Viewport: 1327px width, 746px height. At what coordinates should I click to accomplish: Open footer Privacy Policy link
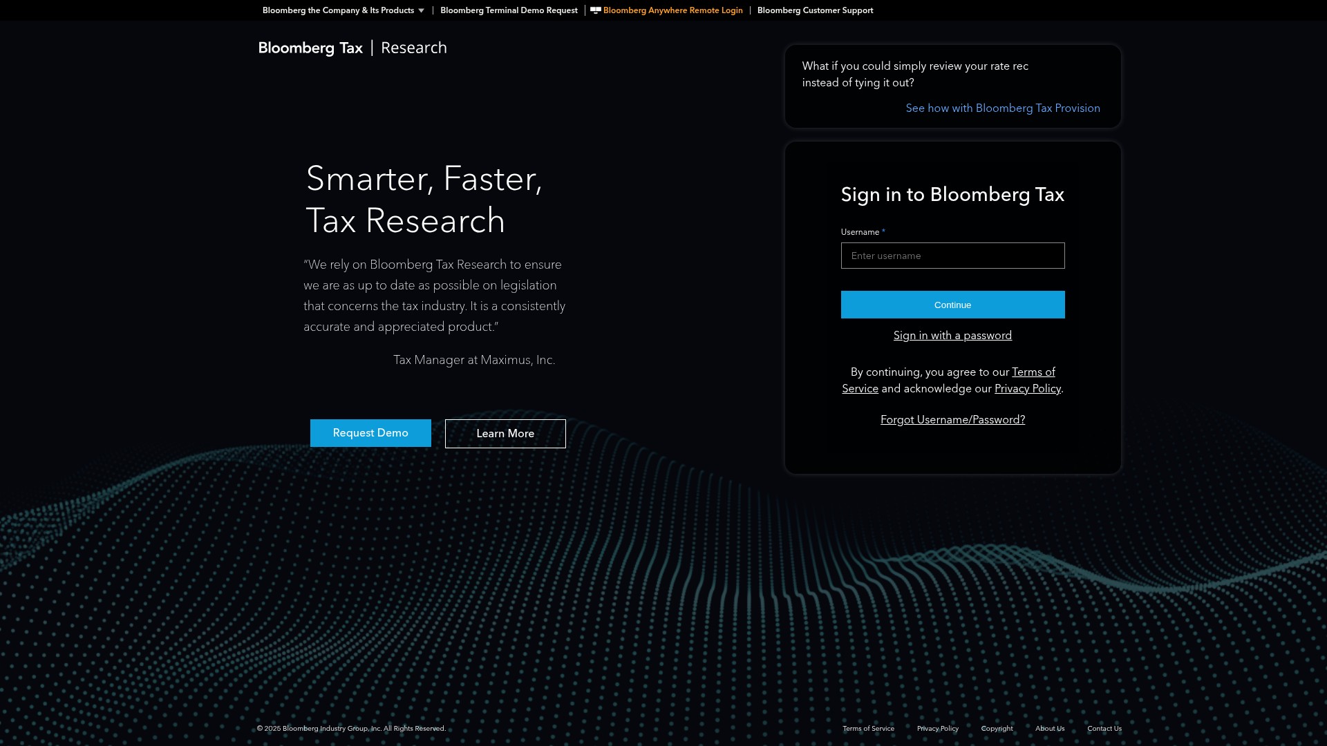click(x=937, y=729)
